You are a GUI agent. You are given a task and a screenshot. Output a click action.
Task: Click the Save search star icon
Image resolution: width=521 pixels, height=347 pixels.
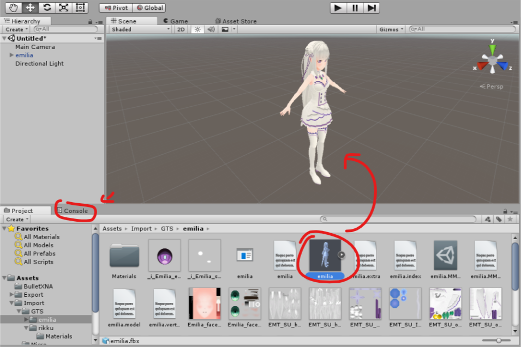511,220
